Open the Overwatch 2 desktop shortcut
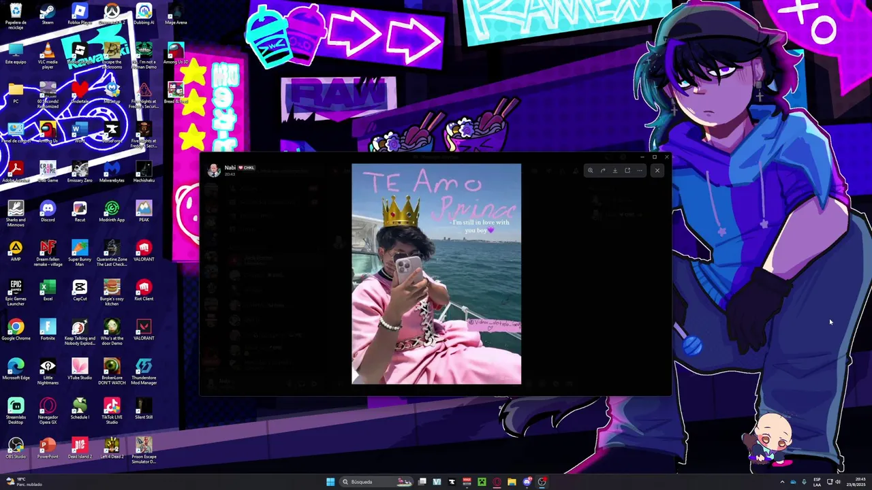This screenshot has height=490, width=872. tap(112, 14)
